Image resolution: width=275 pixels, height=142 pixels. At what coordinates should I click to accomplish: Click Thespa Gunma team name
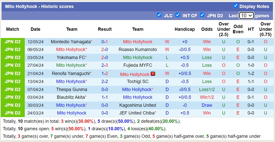[72, 89]
